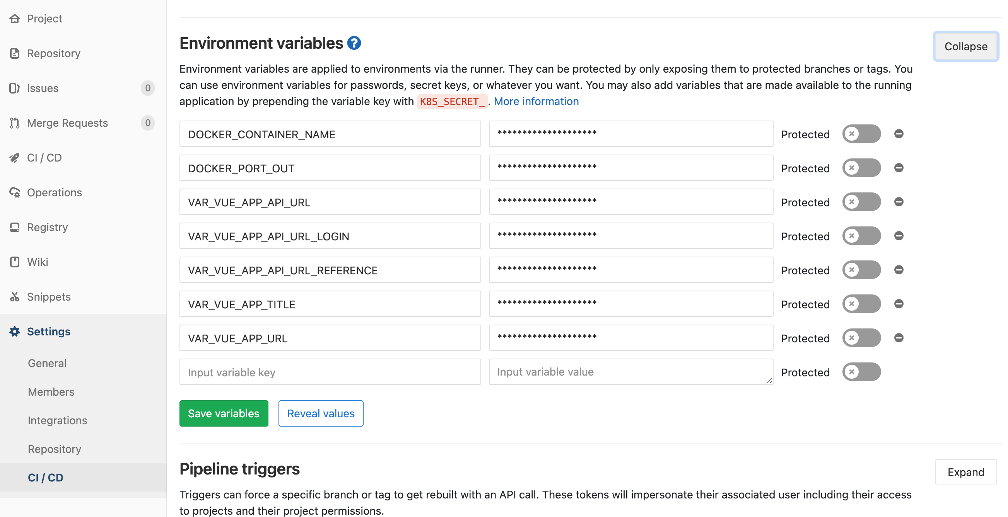Screen dimensions: 1008x517
Task: Collapse the Environment variables section
Action: point(965,46)
